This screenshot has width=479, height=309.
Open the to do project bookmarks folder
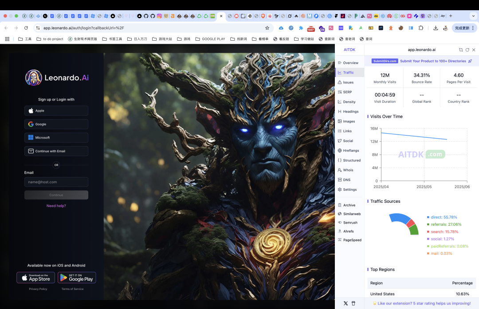point(50,39)
